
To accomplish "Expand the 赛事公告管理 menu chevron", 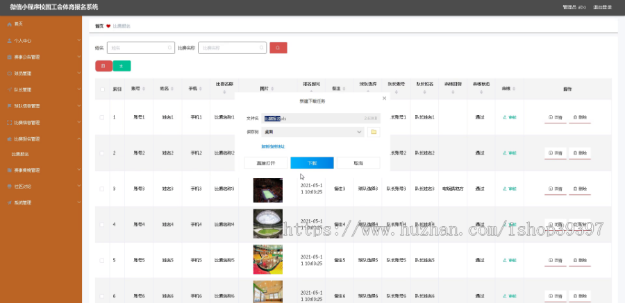I will (x=78, y=57).
